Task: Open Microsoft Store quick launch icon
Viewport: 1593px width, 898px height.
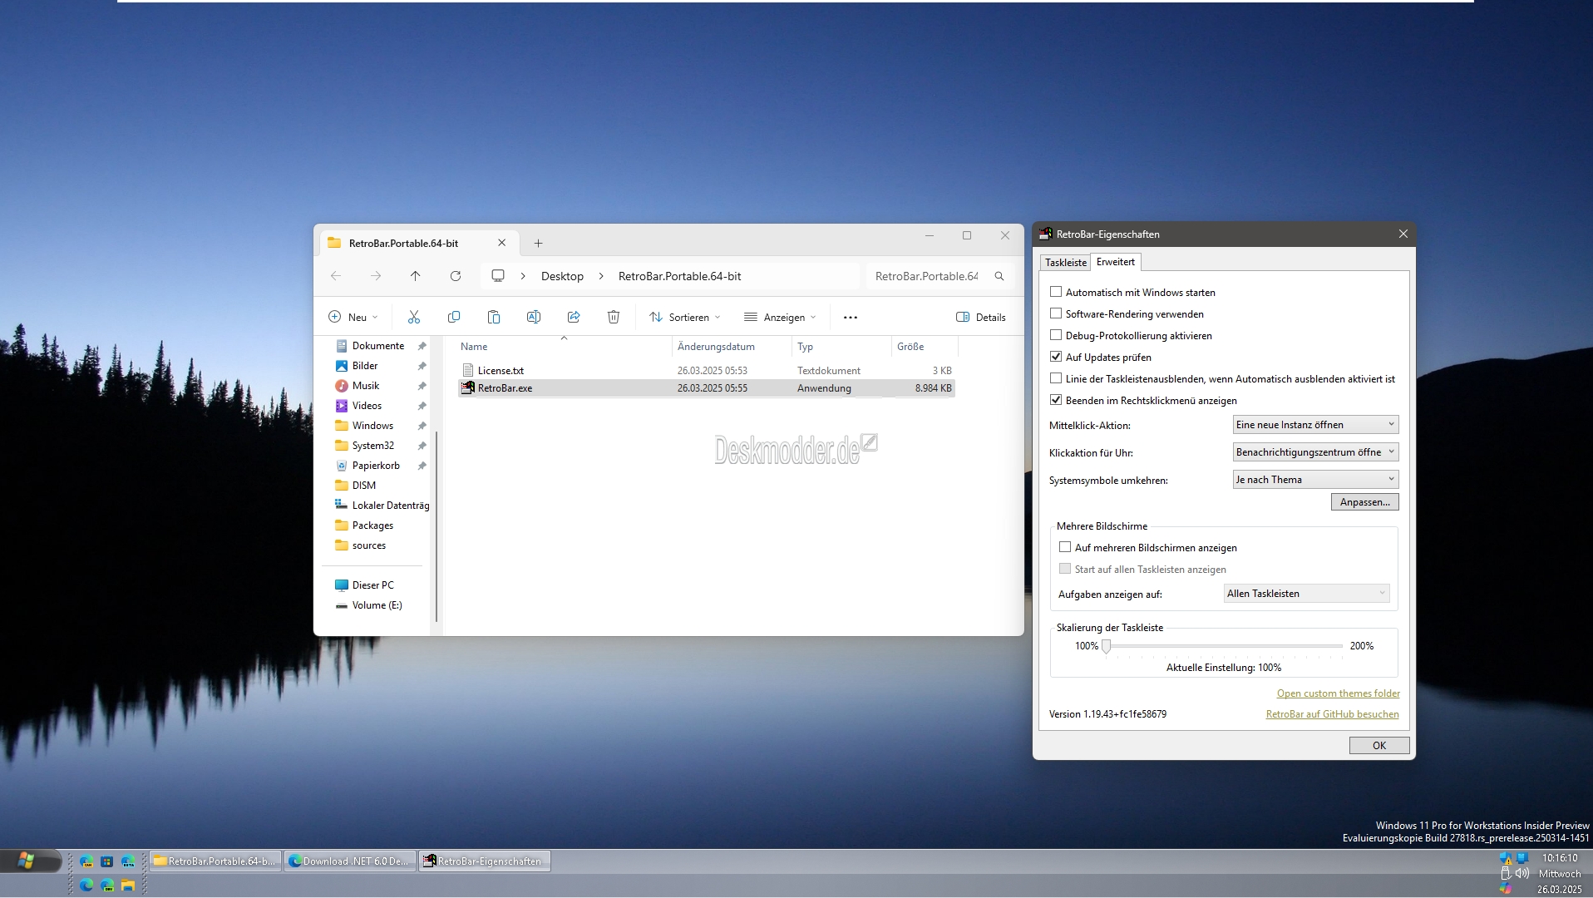Action: click(x=107, y=861)
